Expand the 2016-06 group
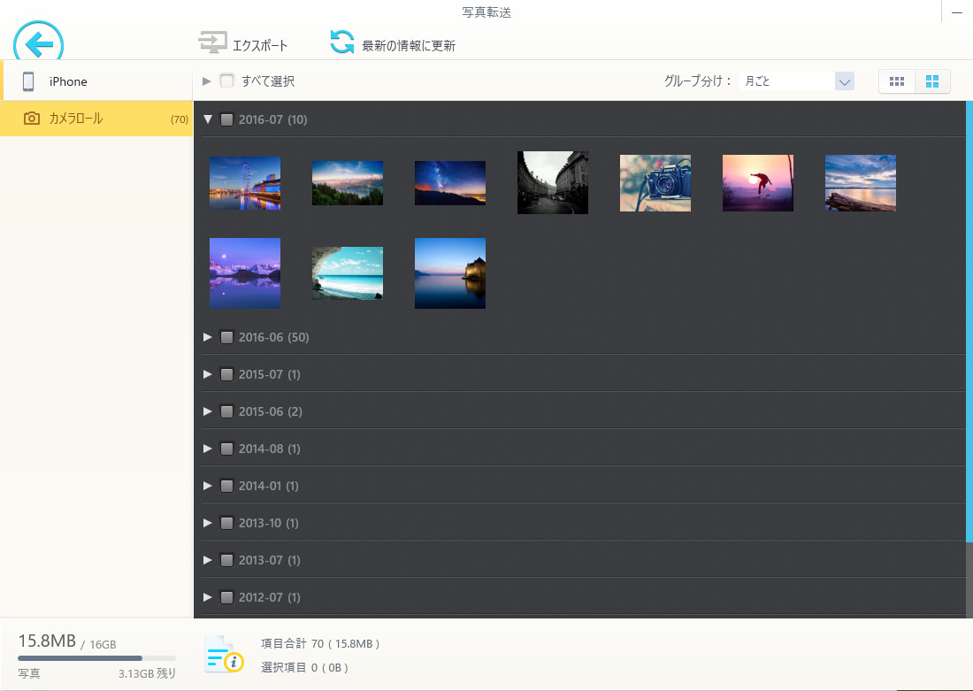Screen dimensions: 973x691 coord(208,337)
